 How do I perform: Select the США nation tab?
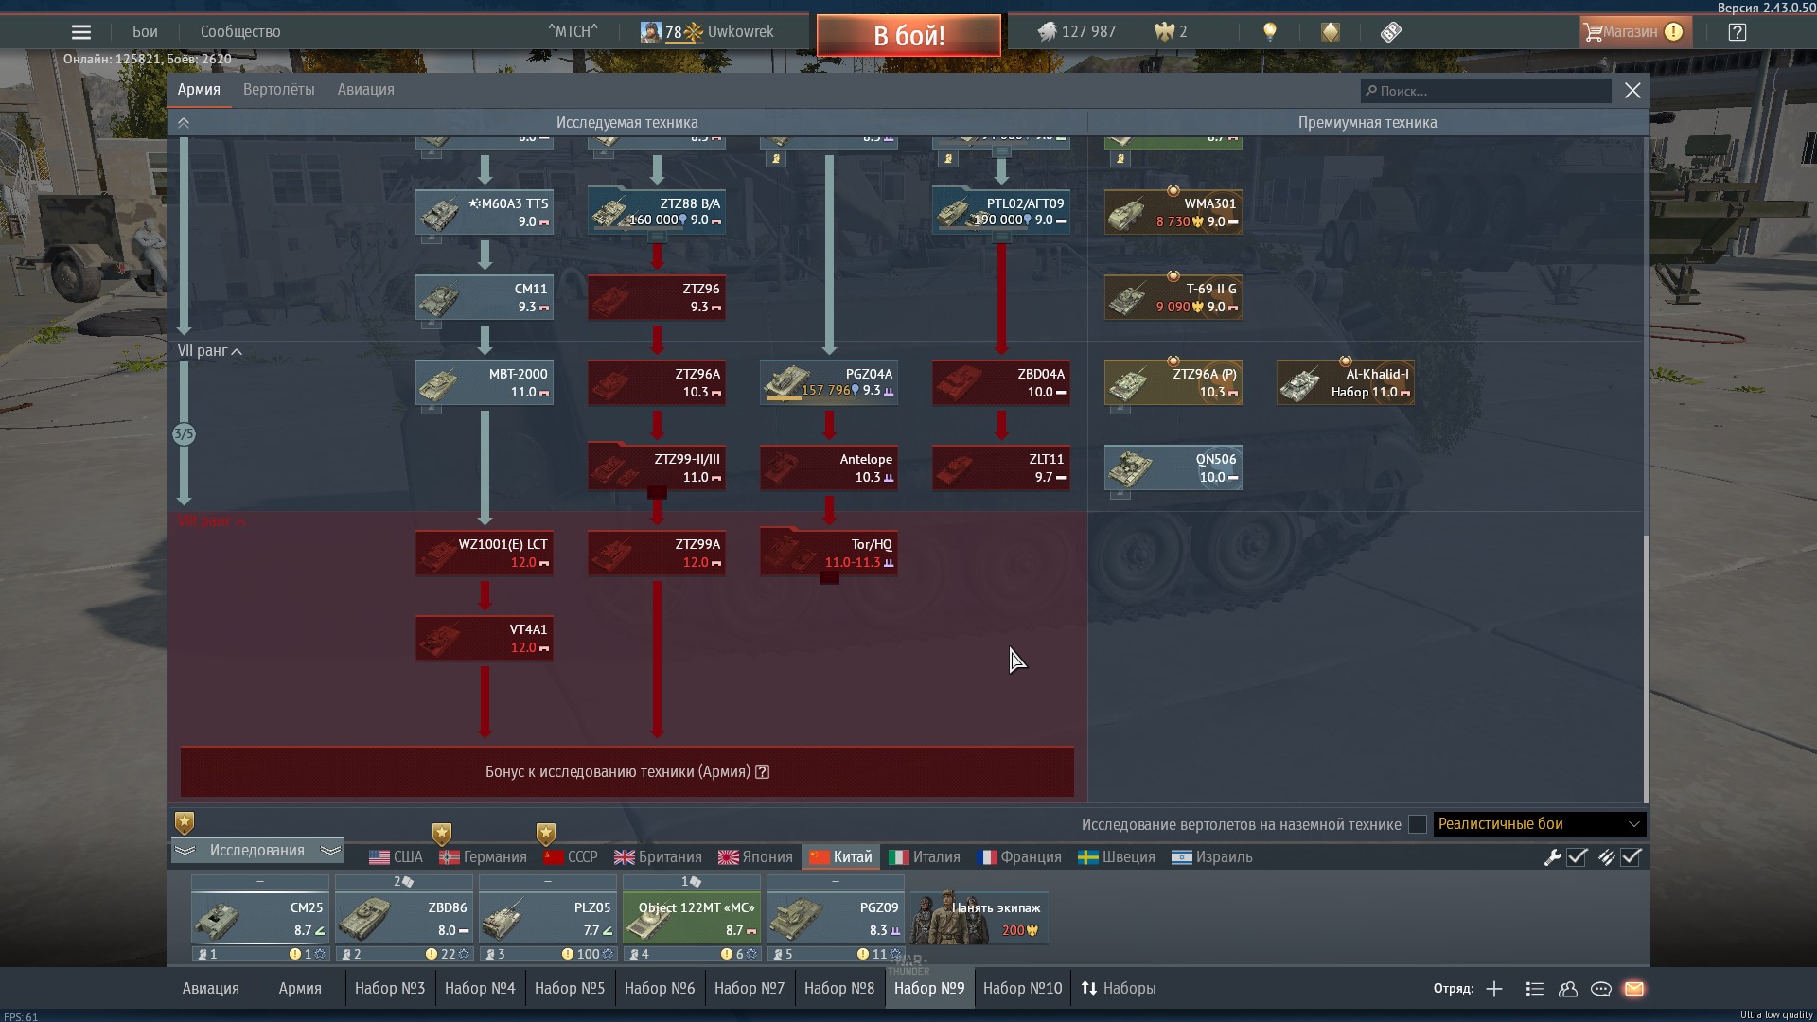pyautogui.click(x=396, y=857)
